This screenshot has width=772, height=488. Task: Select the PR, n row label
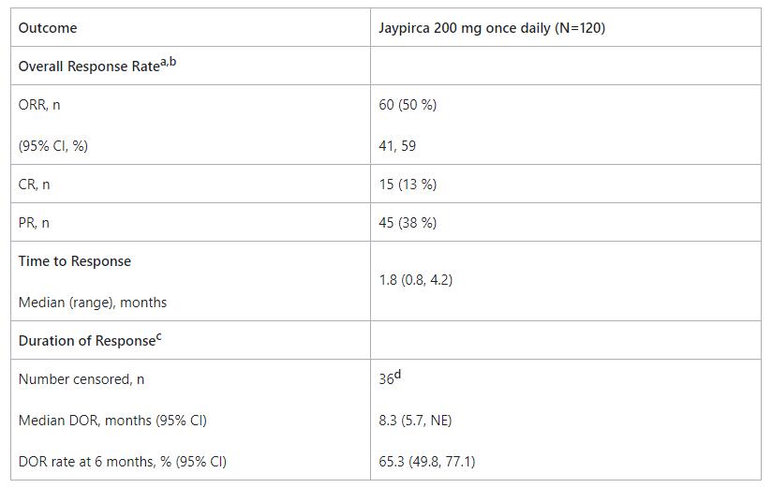(x=35, y=223)
